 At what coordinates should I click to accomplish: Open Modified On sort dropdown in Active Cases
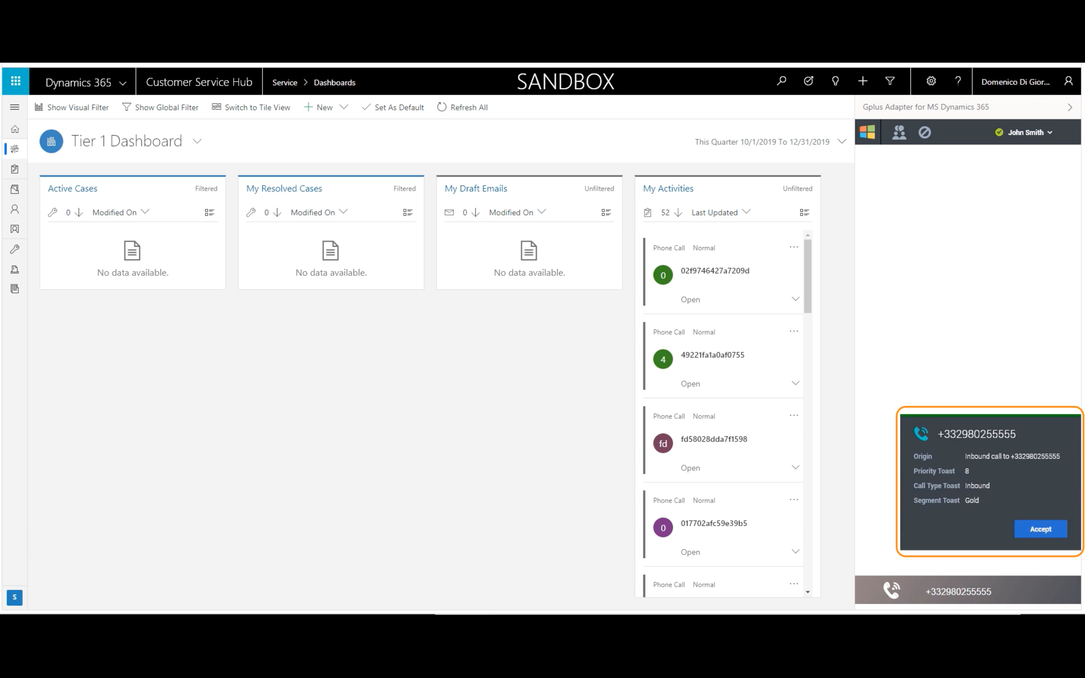click(145, 212)
